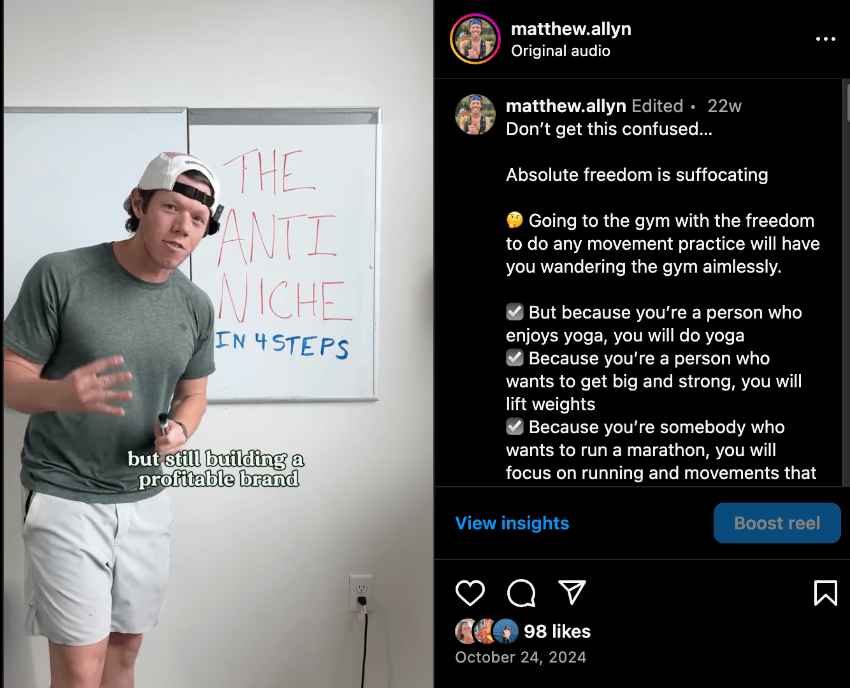Screen dimensions: 850x688
Task: Click the 22w timestamp
Action: [x=724, y=106]
